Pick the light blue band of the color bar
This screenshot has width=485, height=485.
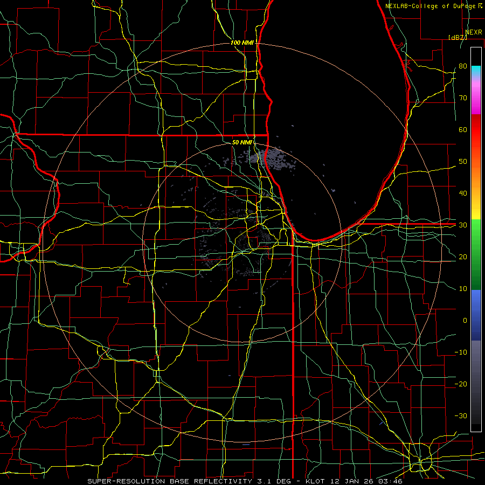tap(476, 300)
